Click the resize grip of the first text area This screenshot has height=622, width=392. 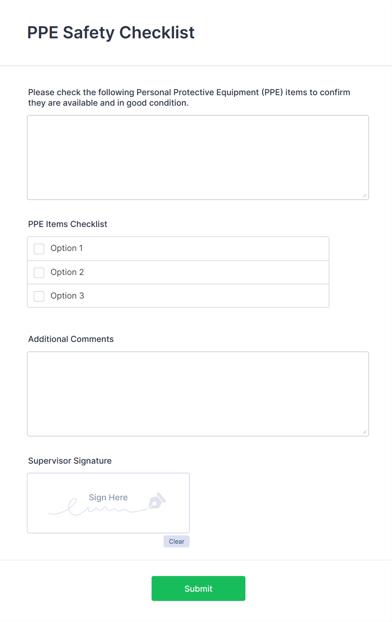coord(365,195)
